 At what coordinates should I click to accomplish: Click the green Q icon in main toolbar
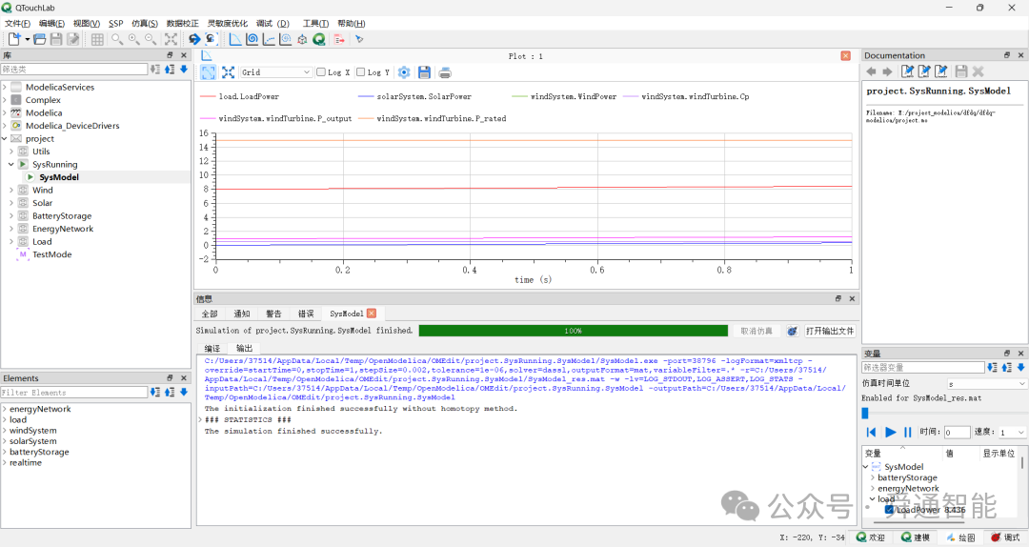tap(319, 39)
